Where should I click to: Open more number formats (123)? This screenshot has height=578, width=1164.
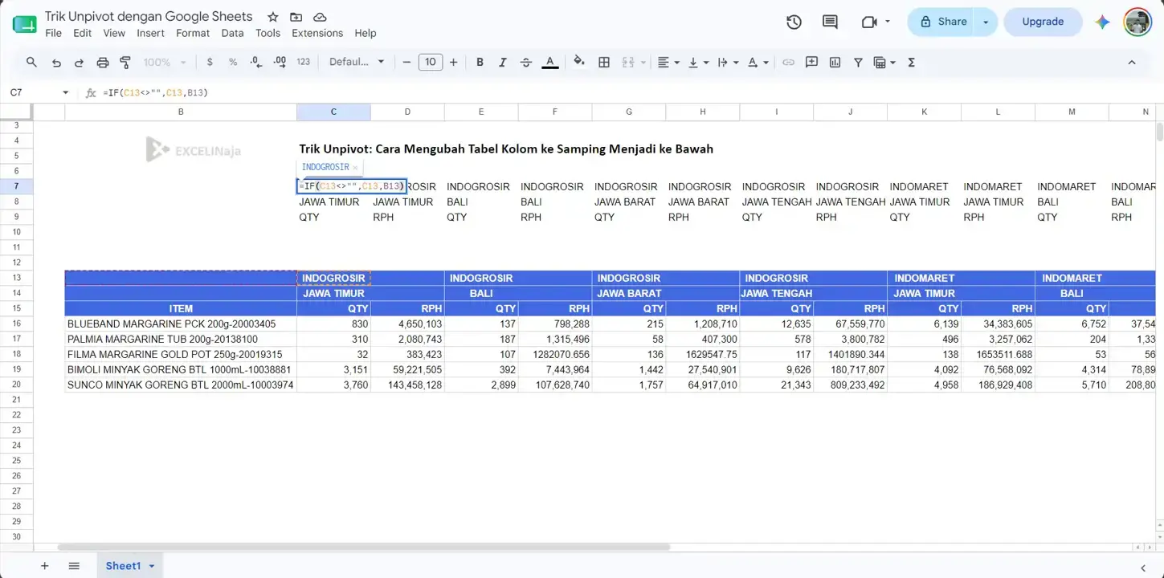coord(303,62)
